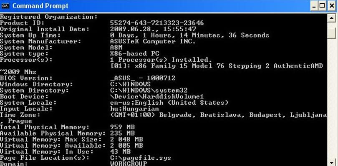Open the Command Prompt system menu icon
The width and height of the screenshot is (338, 166).
point(5,6)
